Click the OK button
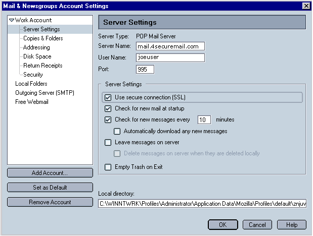313x236 pixels. 223,224
